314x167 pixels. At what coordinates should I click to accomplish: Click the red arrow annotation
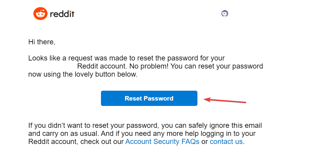tap(225, 100)
